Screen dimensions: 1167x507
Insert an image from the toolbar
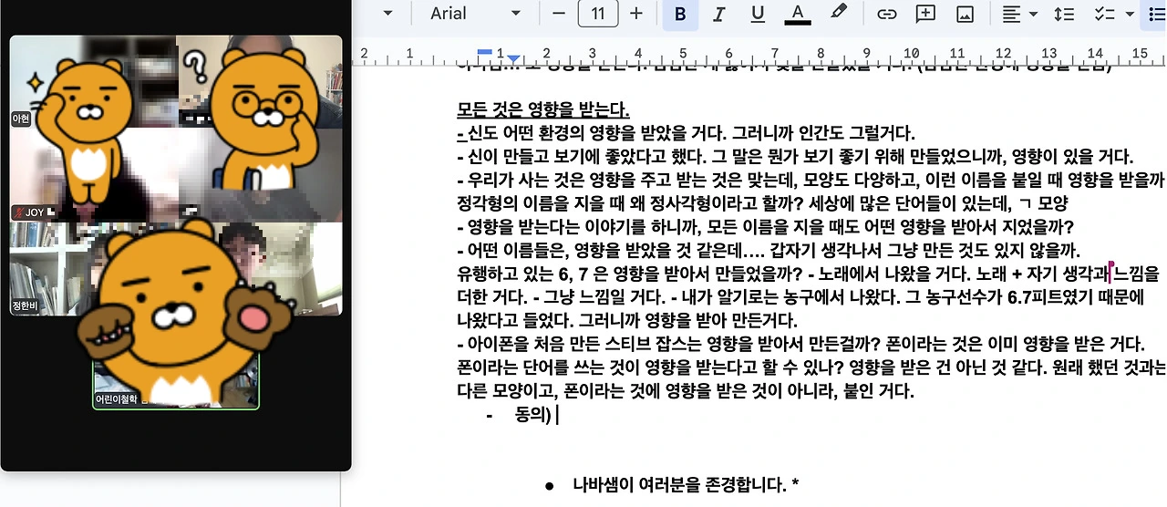point(965,14)
